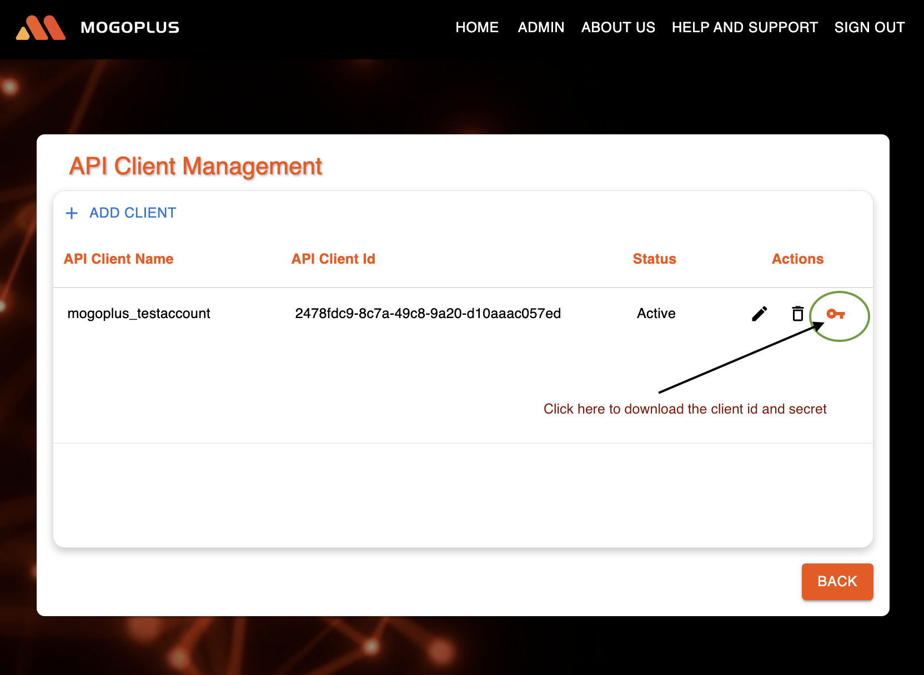Screen dimensions: 924x675
Task: Click the orange BACK button
Action: point(837,581)
